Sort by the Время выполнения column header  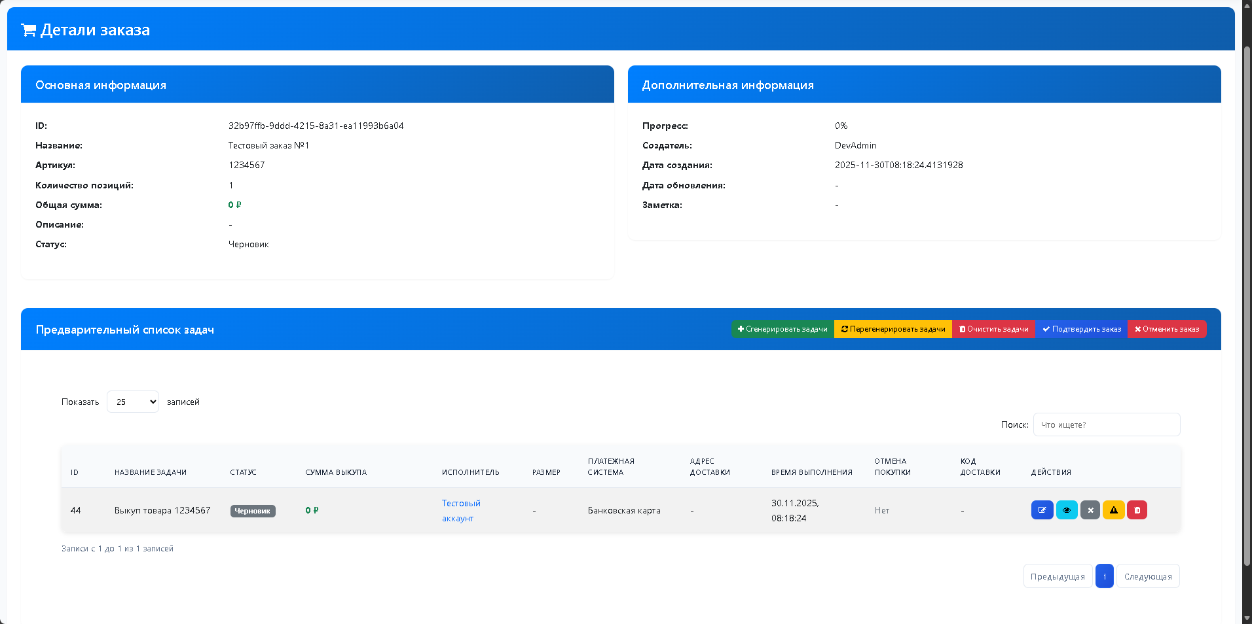[812, 472]
